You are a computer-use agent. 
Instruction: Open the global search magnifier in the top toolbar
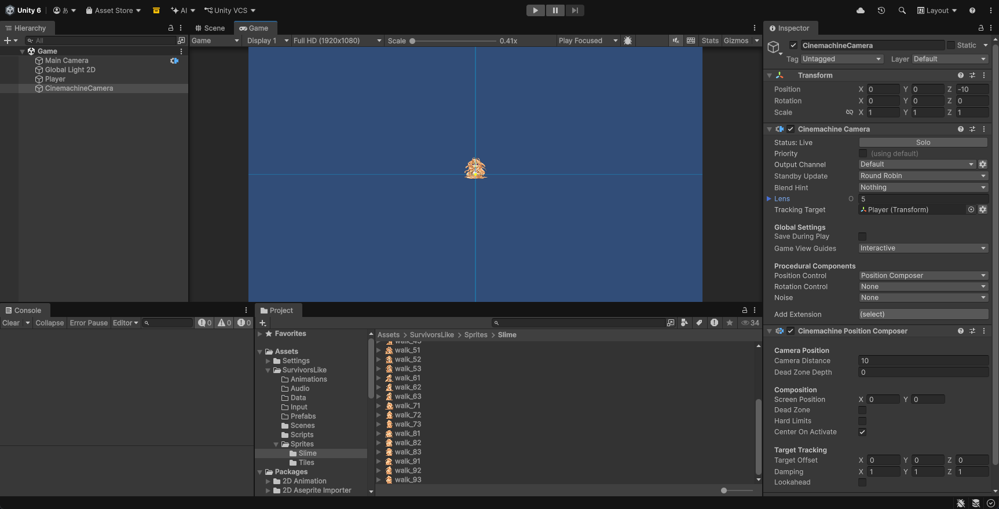point(902,10)
